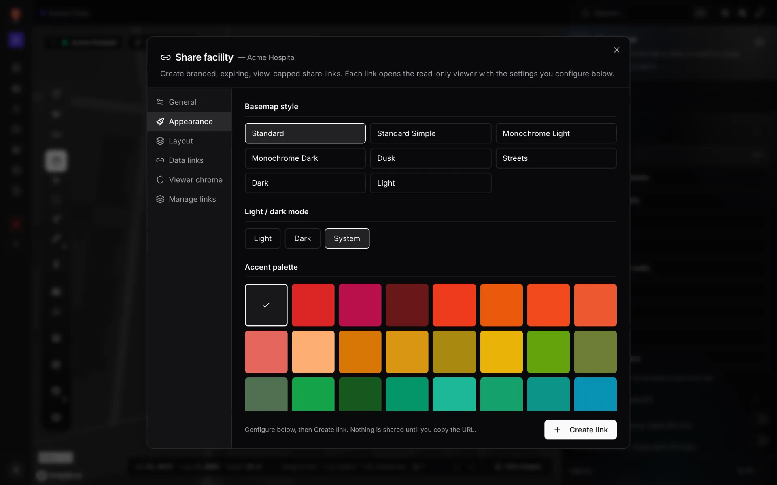Image resolution: width=777 pixels, height=485 pixels.
Task: Select the Standard basemap style
Action: (x=305, y=133)
